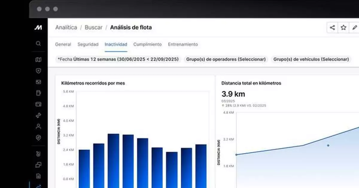Enable the Inactividad view tab
The width and height of the screenshot is (359, 188).
click(116, 44)
